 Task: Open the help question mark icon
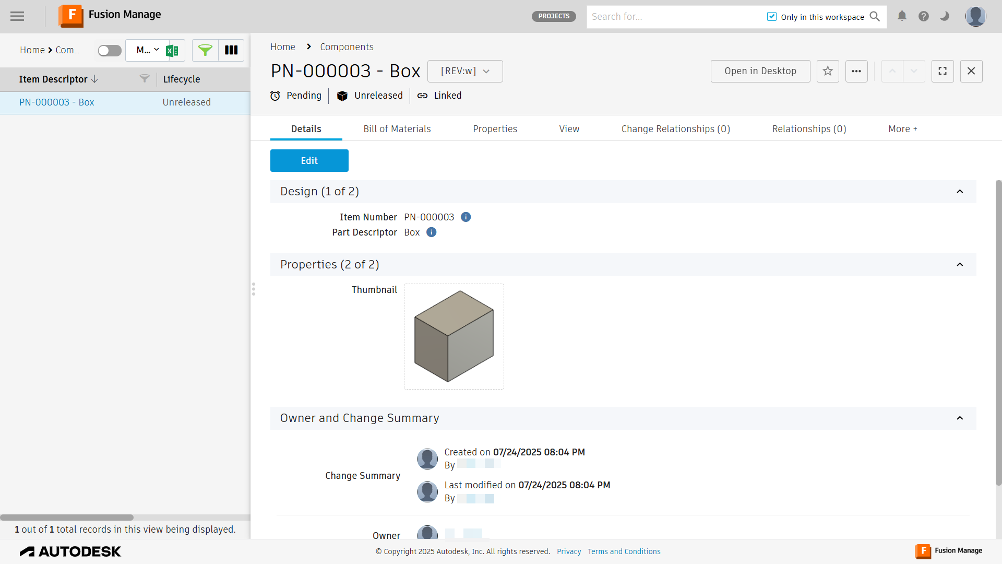click(x=924, y=16)
